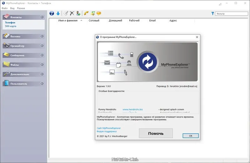Click the green-yellow sync arrows toolbar icon
The image size is (250, 163).
point(92,13)
